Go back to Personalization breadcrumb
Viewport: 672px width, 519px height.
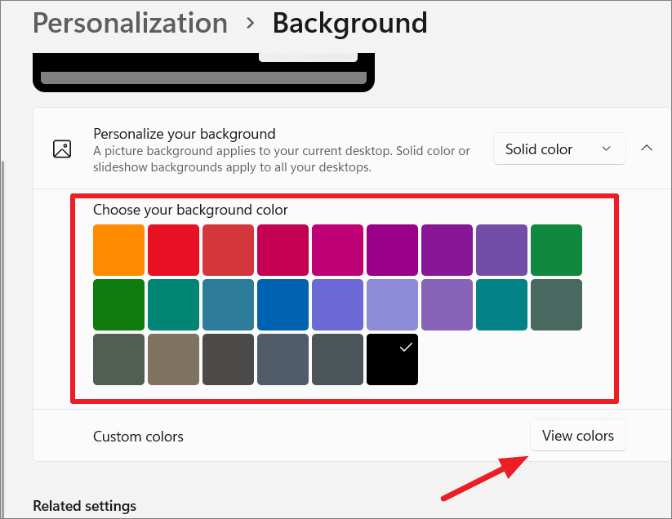click(x=131, y=23)
